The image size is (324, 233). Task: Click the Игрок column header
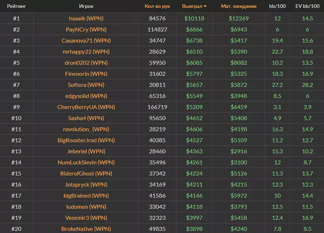pyautogui.click(x=86, y=6)
